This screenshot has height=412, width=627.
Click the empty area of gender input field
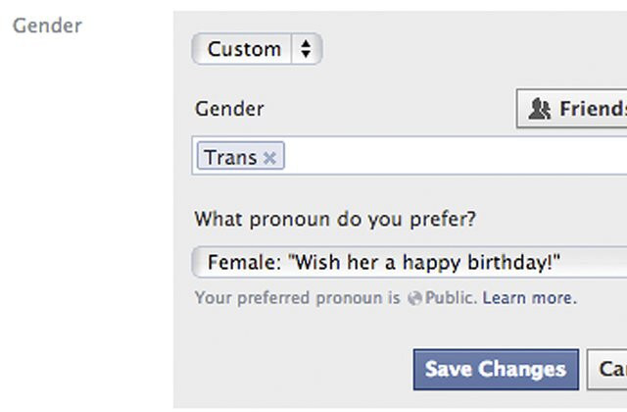451,157
